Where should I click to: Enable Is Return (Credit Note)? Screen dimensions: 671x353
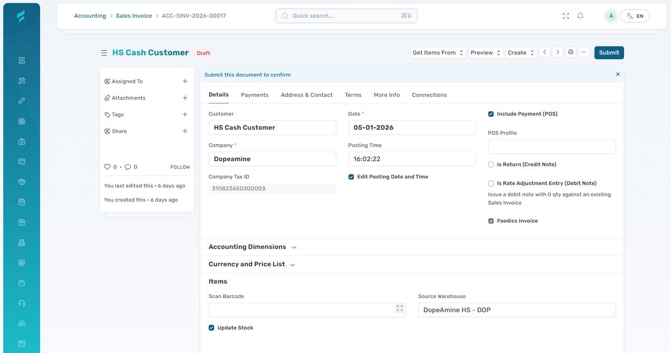[490, 164]
